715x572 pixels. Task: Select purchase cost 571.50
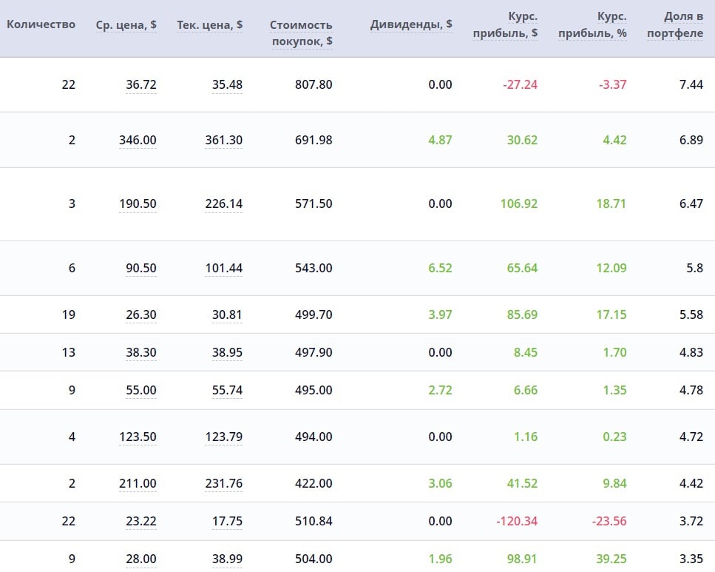(x=314, y=203)
